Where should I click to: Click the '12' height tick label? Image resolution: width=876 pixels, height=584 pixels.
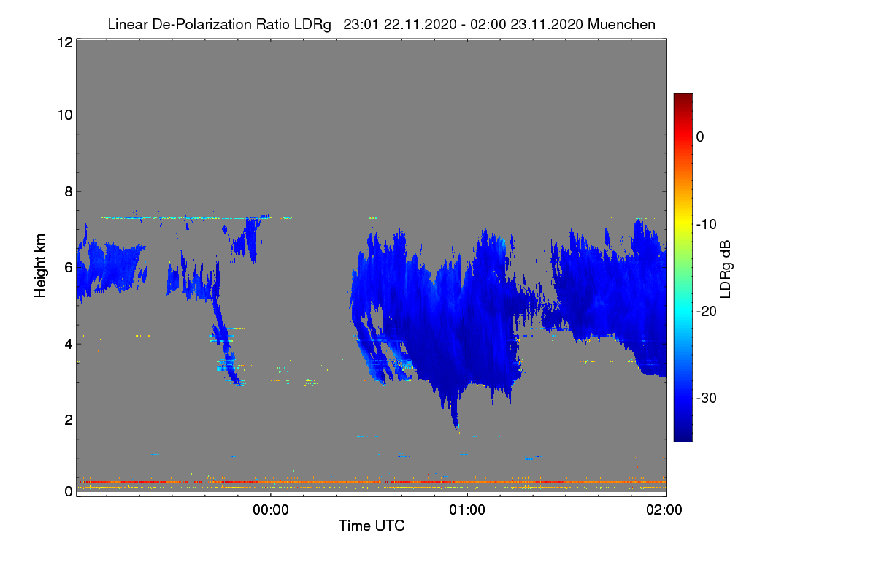[x=64, y=42]
